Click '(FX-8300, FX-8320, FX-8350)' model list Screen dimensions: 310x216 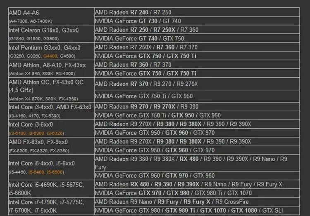pyautogui.click(x=39, y=151)
